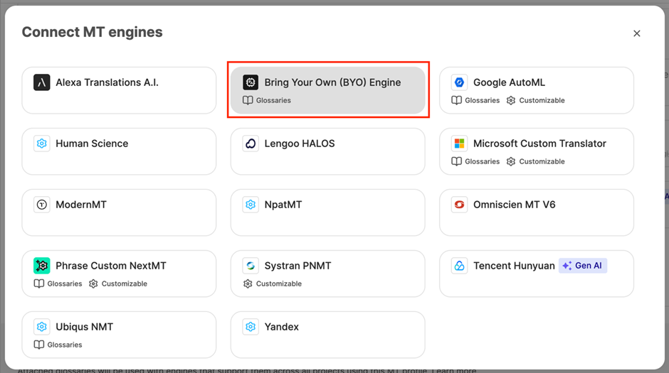The height and width of the screenshot is (373, 669).
Task: Pick the Ubiqus NMT engine
Action: (119, 335)
